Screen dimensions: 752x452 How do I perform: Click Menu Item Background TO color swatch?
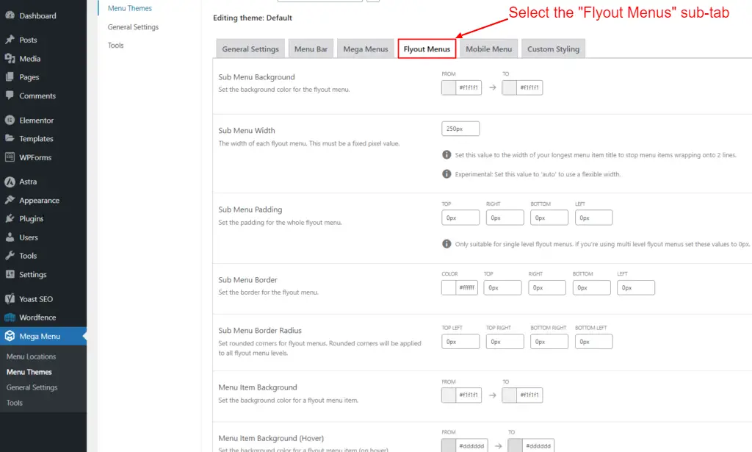510,395
